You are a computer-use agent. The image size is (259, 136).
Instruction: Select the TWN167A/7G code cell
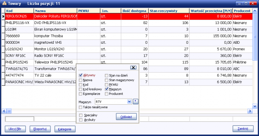pyautogui.click(x=19, y=69)
